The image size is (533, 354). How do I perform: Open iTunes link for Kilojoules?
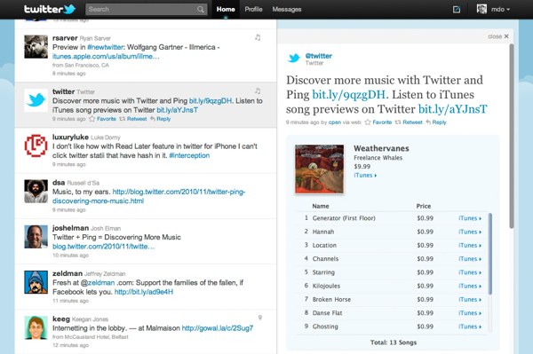[470, 286]
